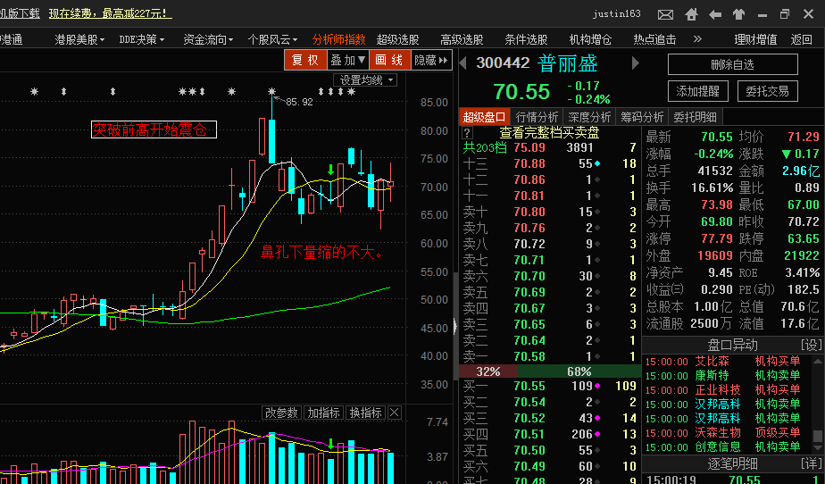Viewport: 825px width, 484px height.
Task: Click the back arrow icon in title bar
Action: click(x=715, y=14)
